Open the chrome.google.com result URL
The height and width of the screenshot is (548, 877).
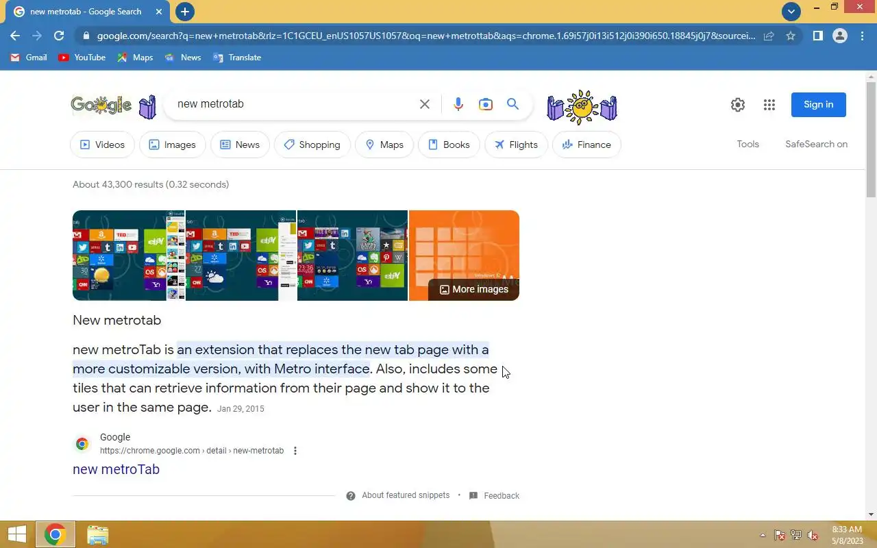[192, 451]
